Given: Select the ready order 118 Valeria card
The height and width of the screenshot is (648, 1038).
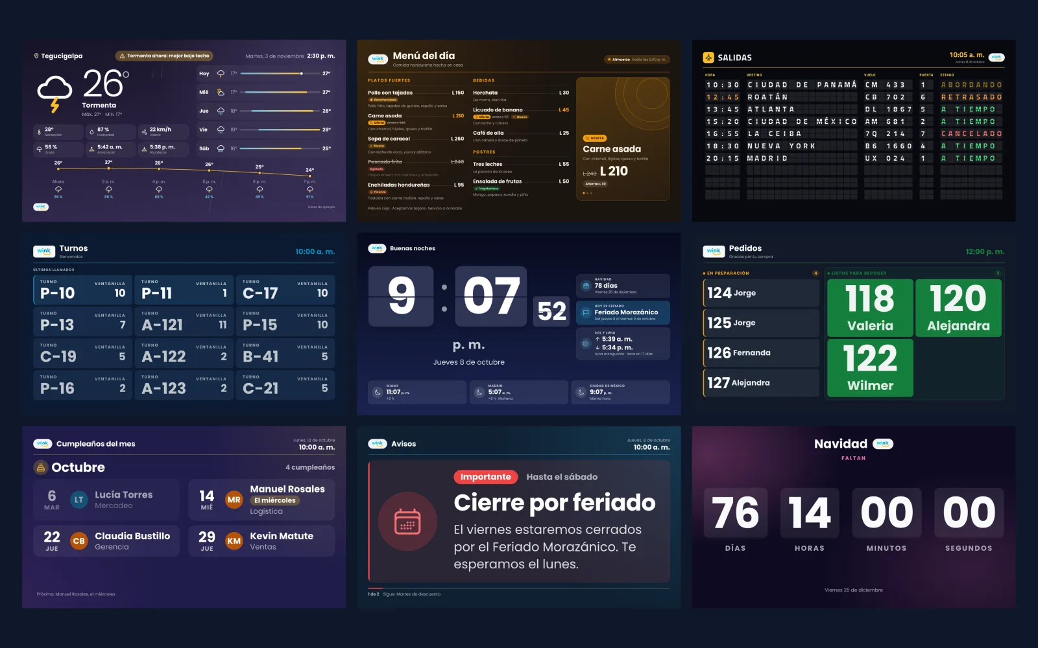Looking at the screenshot, I should [870, 308].
